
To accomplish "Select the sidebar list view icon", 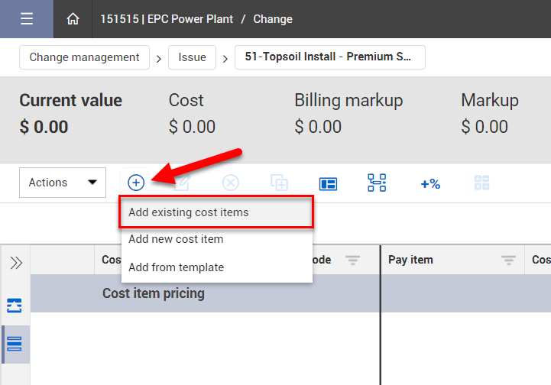I will [15, 344].
